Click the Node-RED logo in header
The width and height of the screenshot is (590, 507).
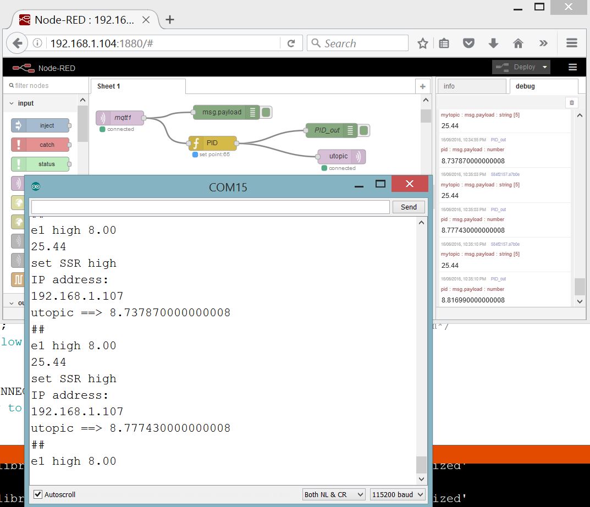(x=23, y=68)
